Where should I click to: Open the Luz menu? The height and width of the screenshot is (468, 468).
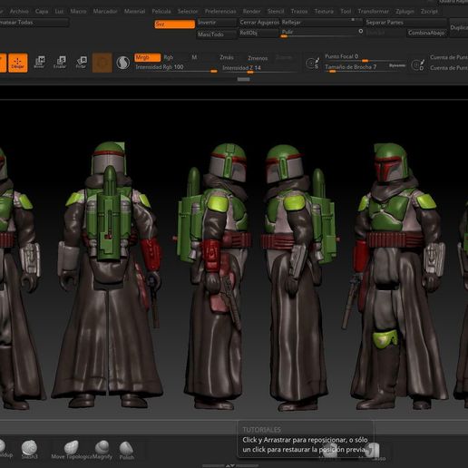coord(59,12)
